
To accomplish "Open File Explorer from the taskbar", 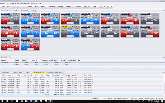I will pos(41,101).
